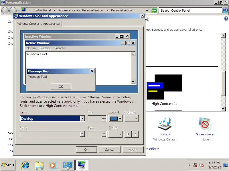229x171 pixels.
Task: Expand dropdown arrow after Control Panel breadcrumb
Action: point(54,10)
